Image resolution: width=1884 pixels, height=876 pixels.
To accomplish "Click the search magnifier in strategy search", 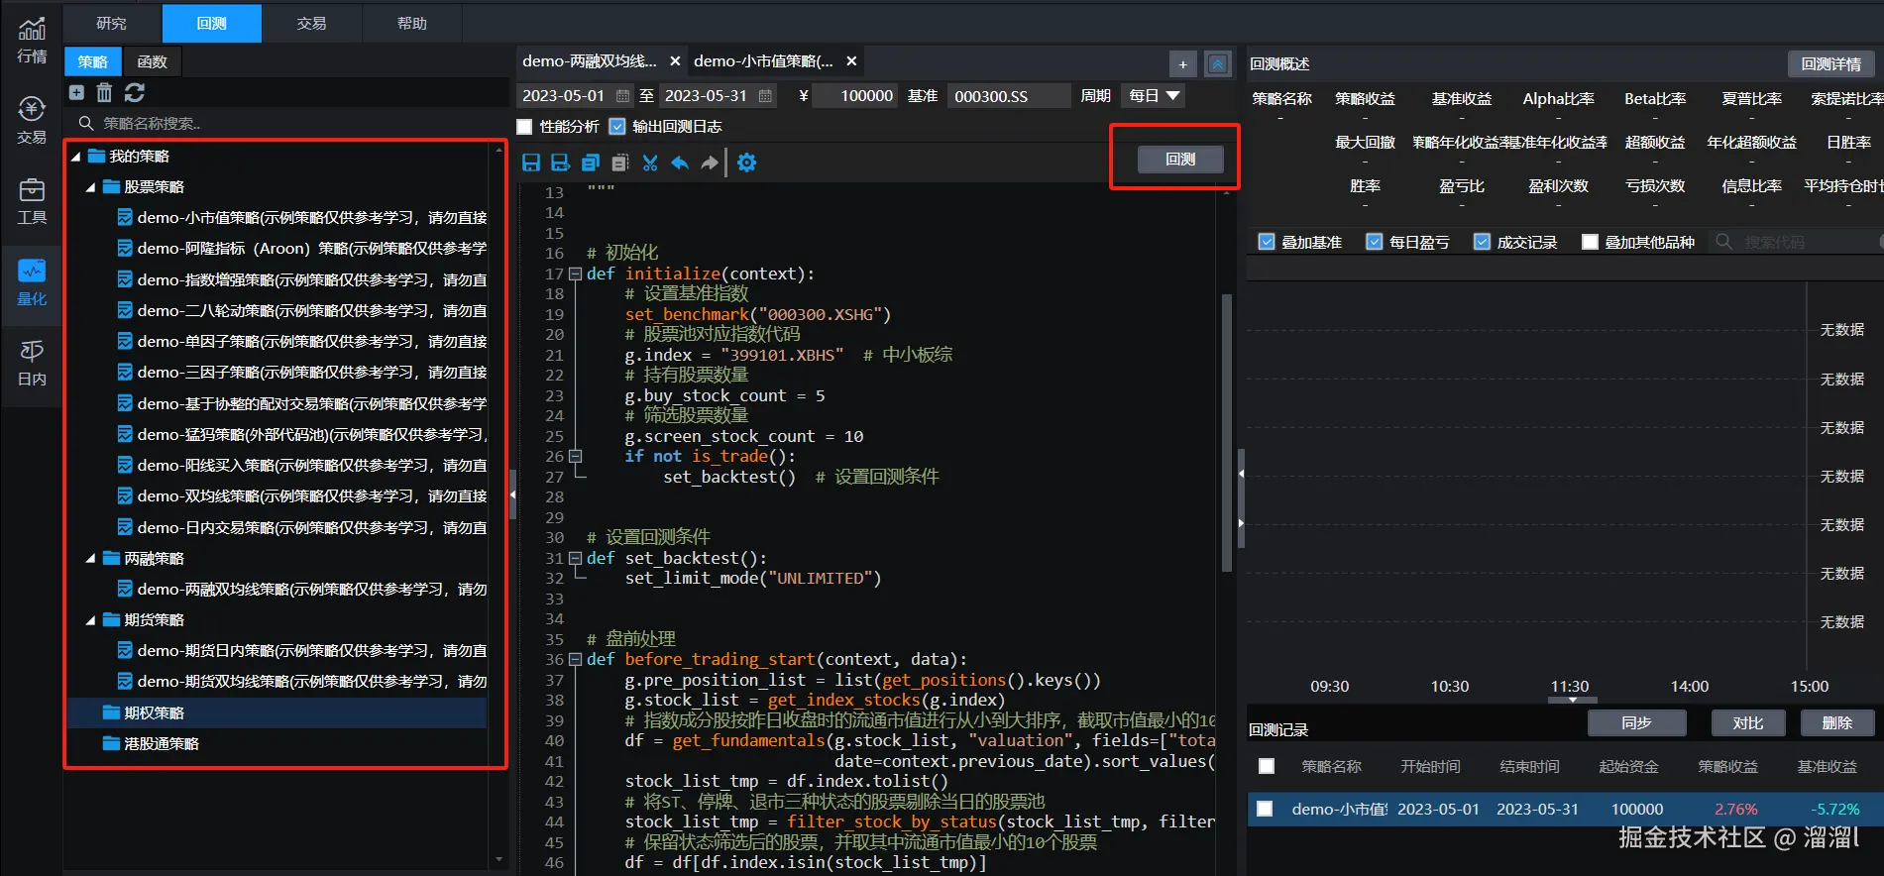I will click(x=86, y=123).
